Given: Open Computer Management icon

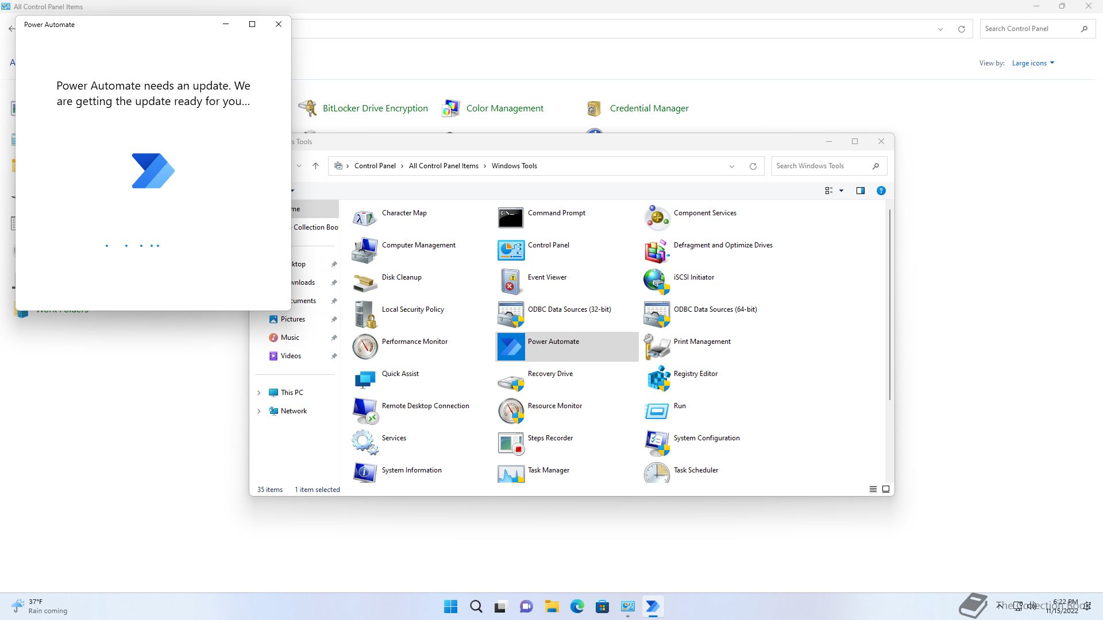Looking at the screenshot, I should click(365, 250).
